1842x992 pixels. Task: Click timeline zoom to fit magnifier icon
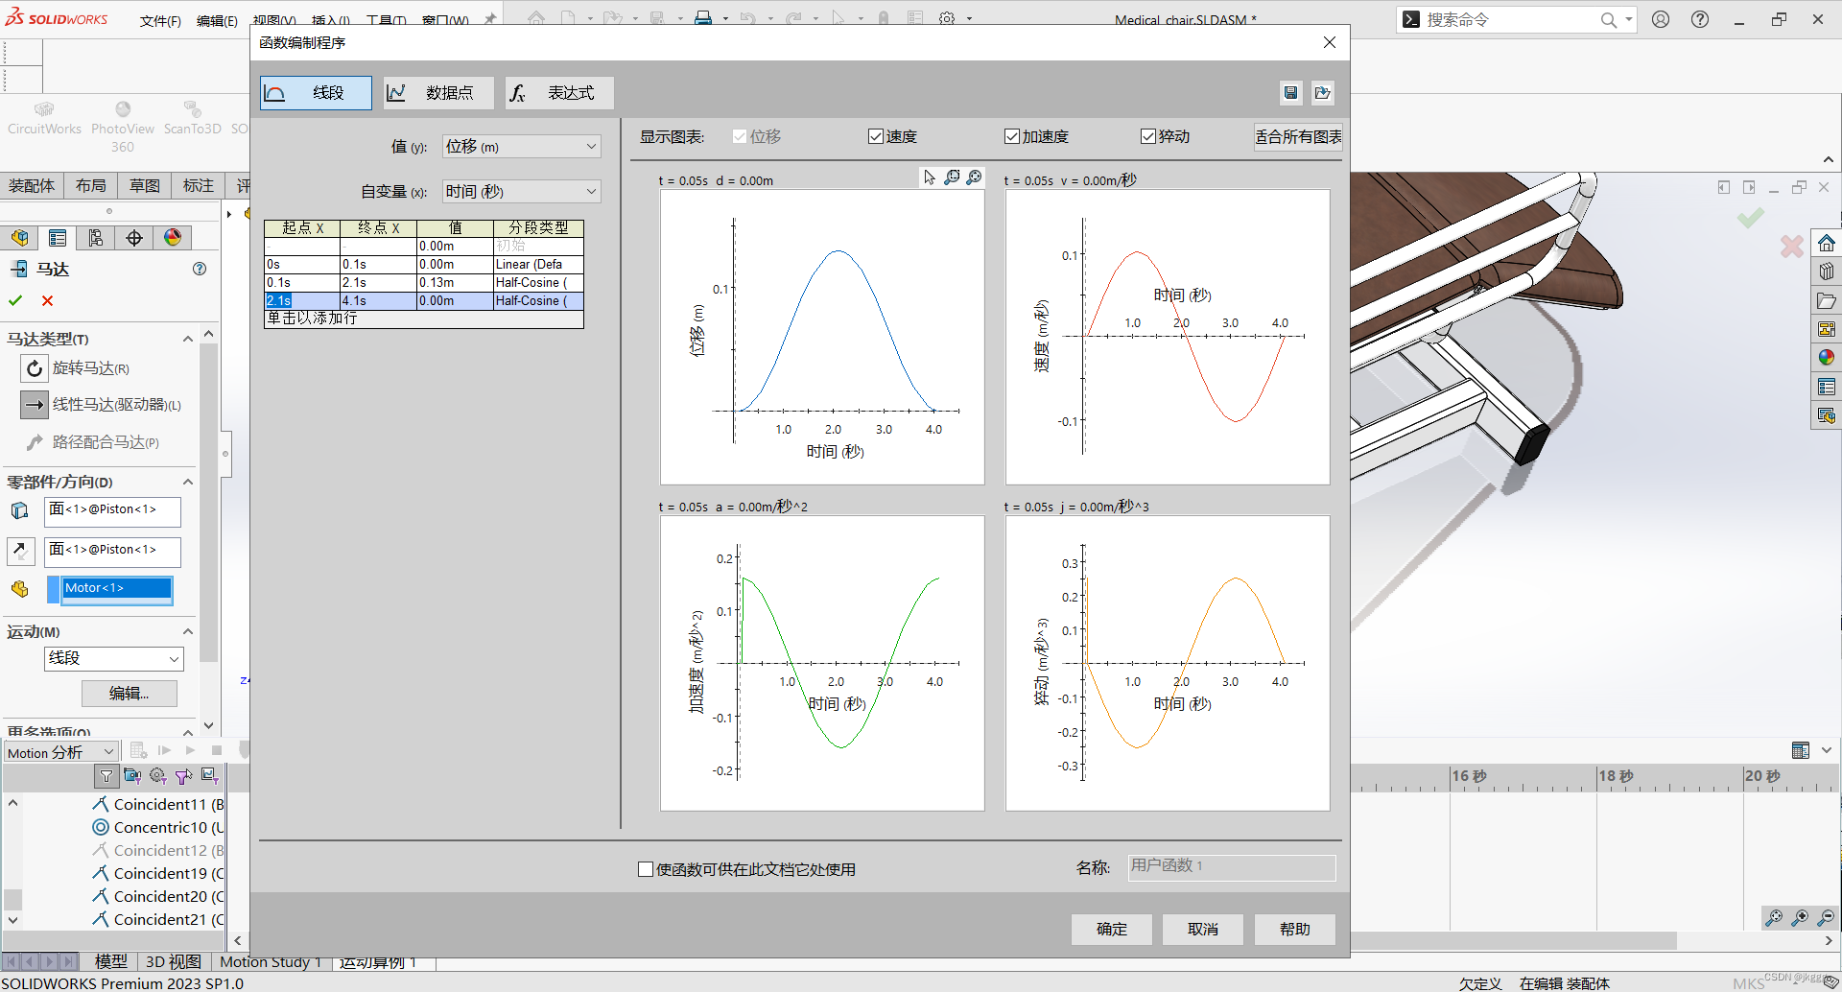pyautogui.click(x=1774, y=918)
